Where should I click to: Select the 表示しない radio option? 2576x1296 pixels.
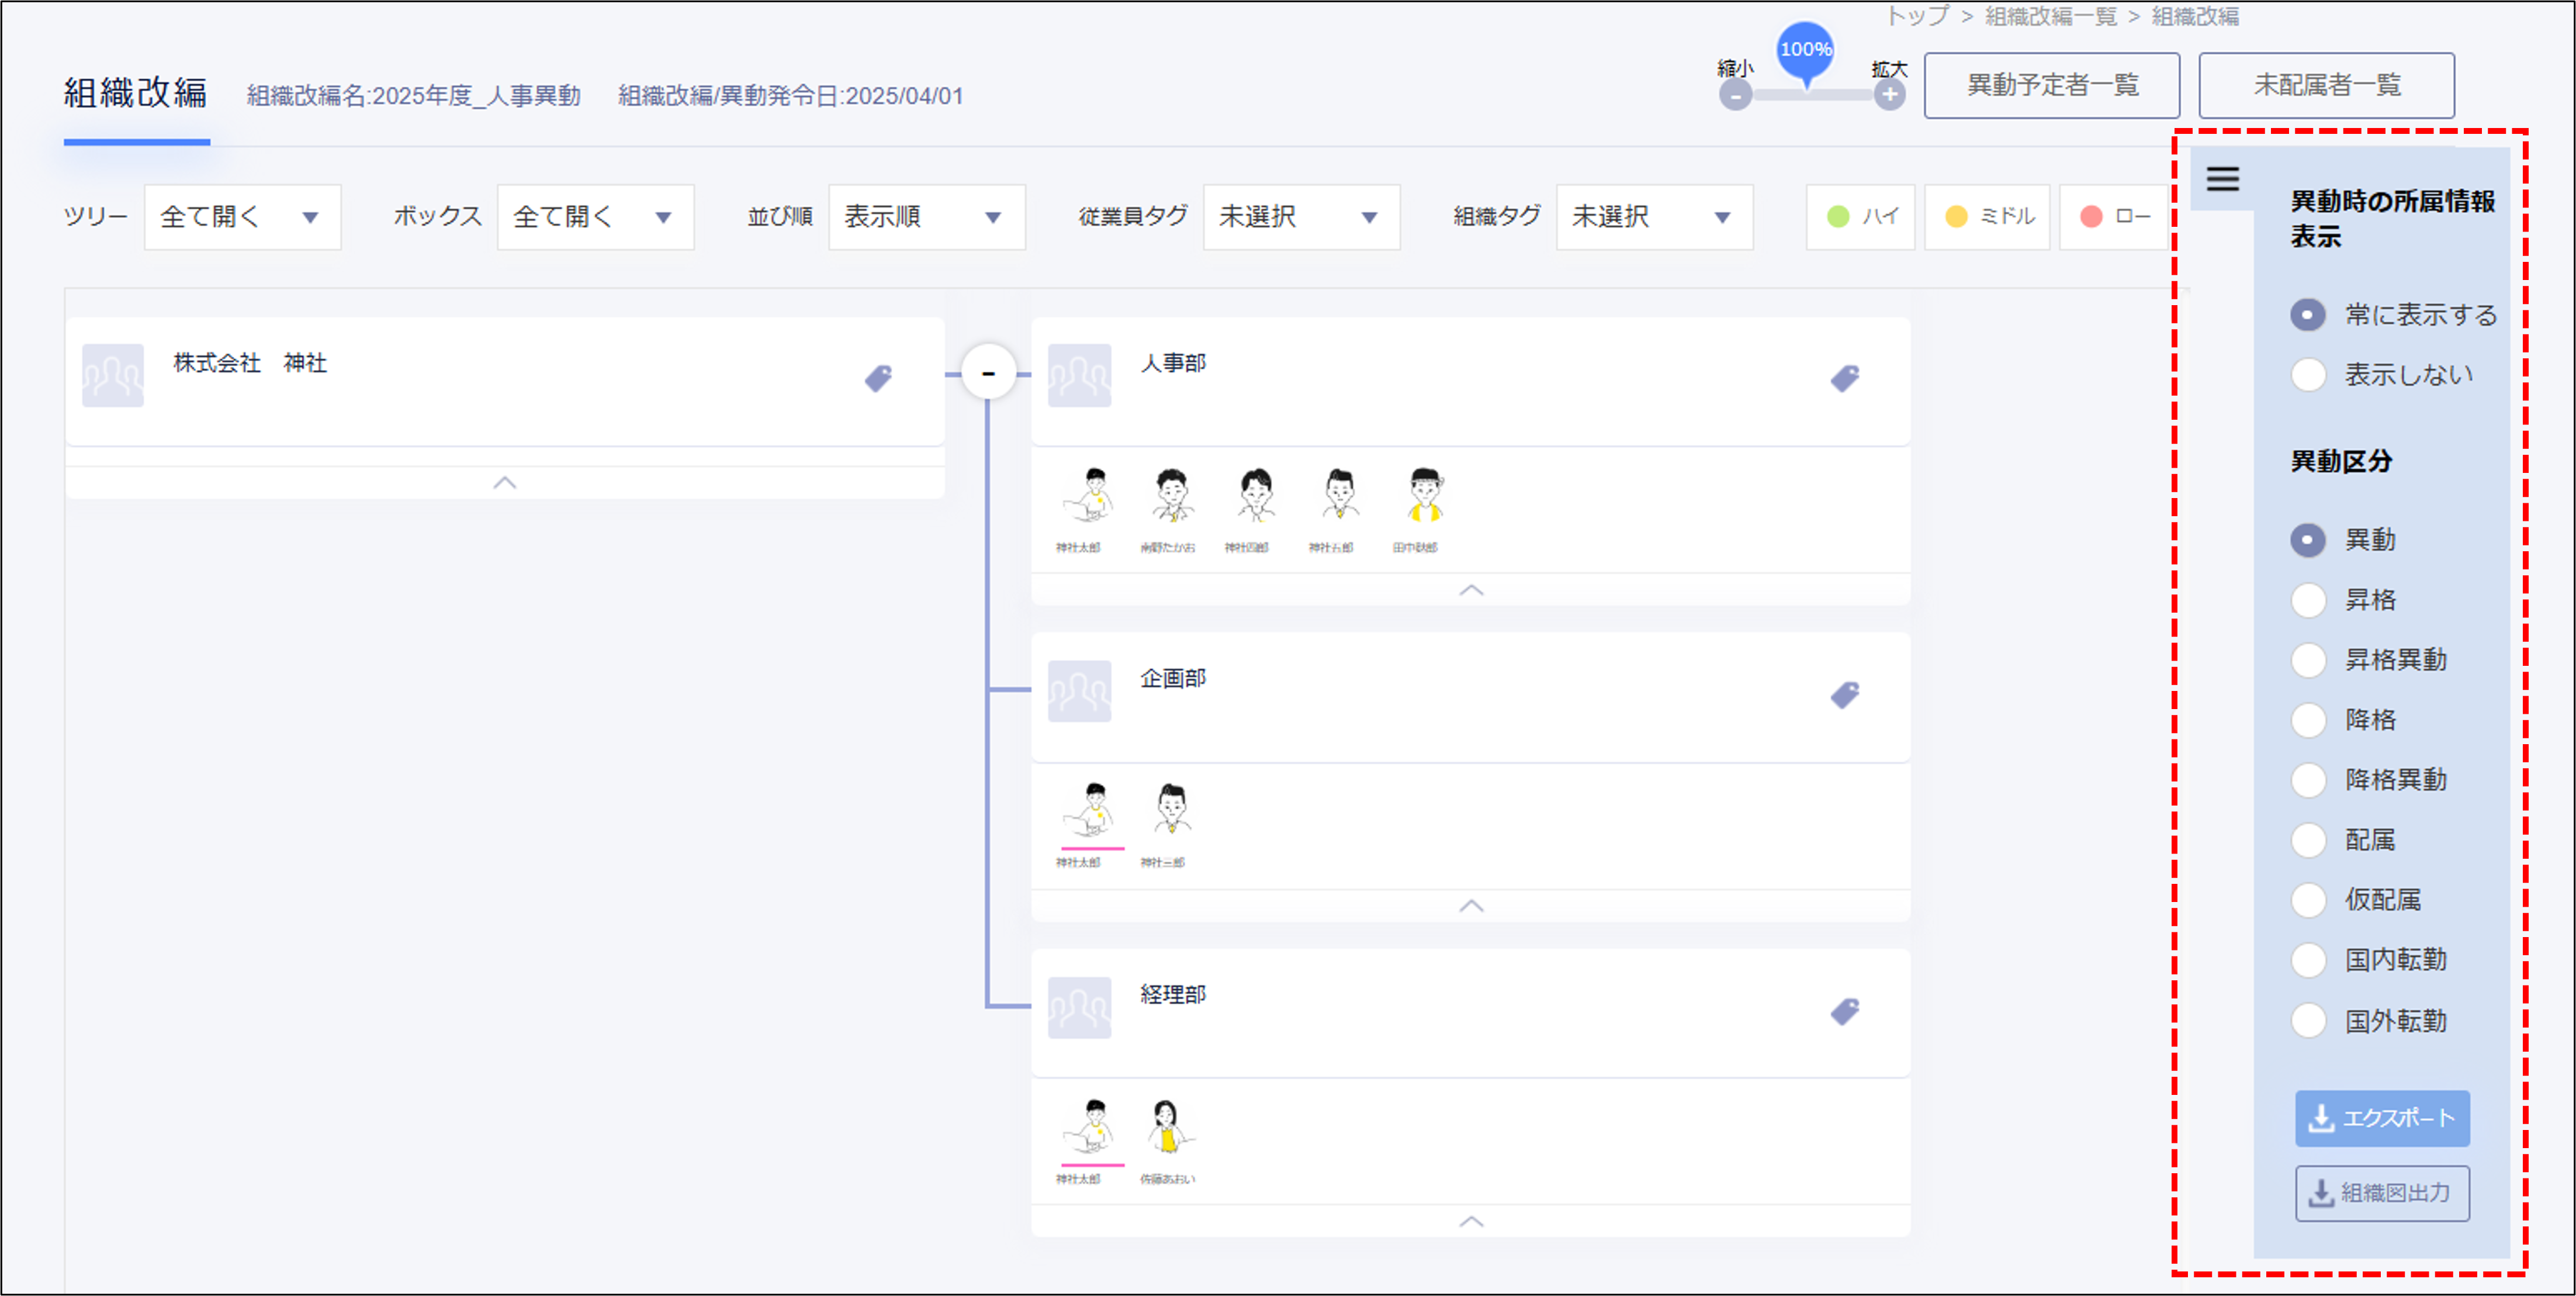click(2308, 375)
